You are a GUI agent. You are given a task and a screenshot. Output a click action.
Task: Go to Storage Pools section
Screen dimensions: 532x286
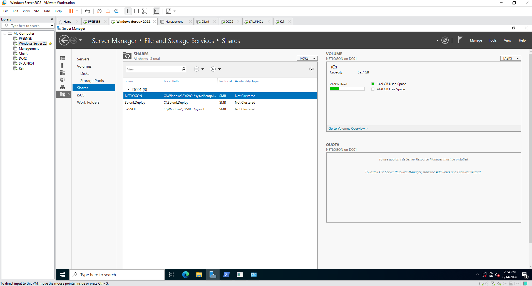coord(92,81)
